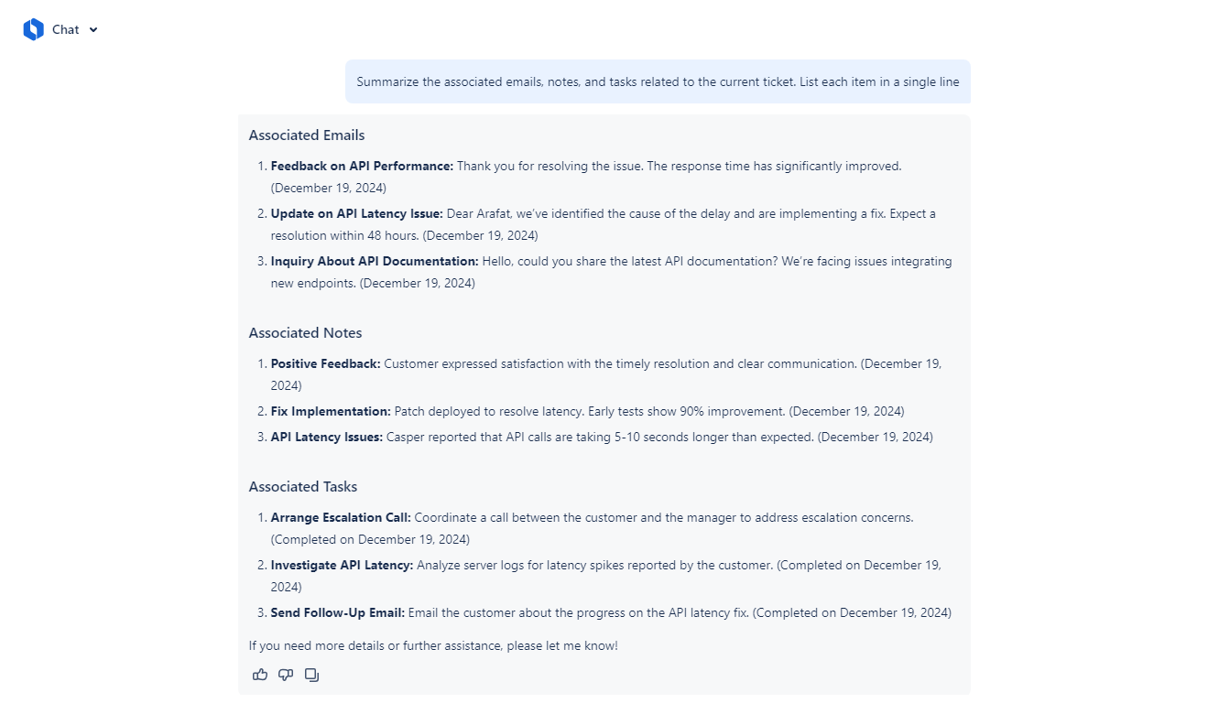Copy the response using the copy icon
The height and width of the screenshot is (703, 1208).
tap(311, 675)
